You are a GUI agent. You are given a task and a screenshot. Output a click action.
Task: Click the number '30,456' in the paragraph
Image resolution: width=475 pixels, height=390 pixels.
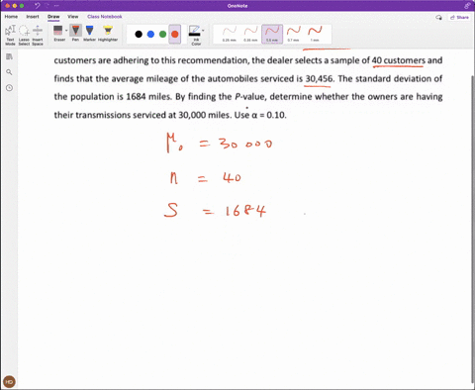[x=320, y=79]
